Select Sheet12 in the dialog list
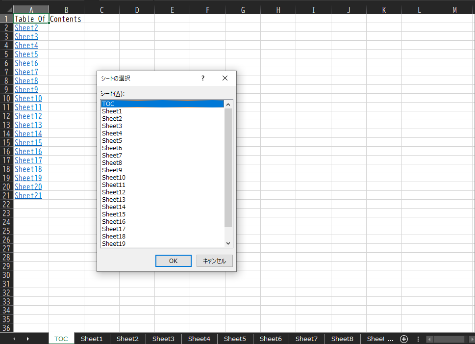475x344 pixels. point(162,192)
